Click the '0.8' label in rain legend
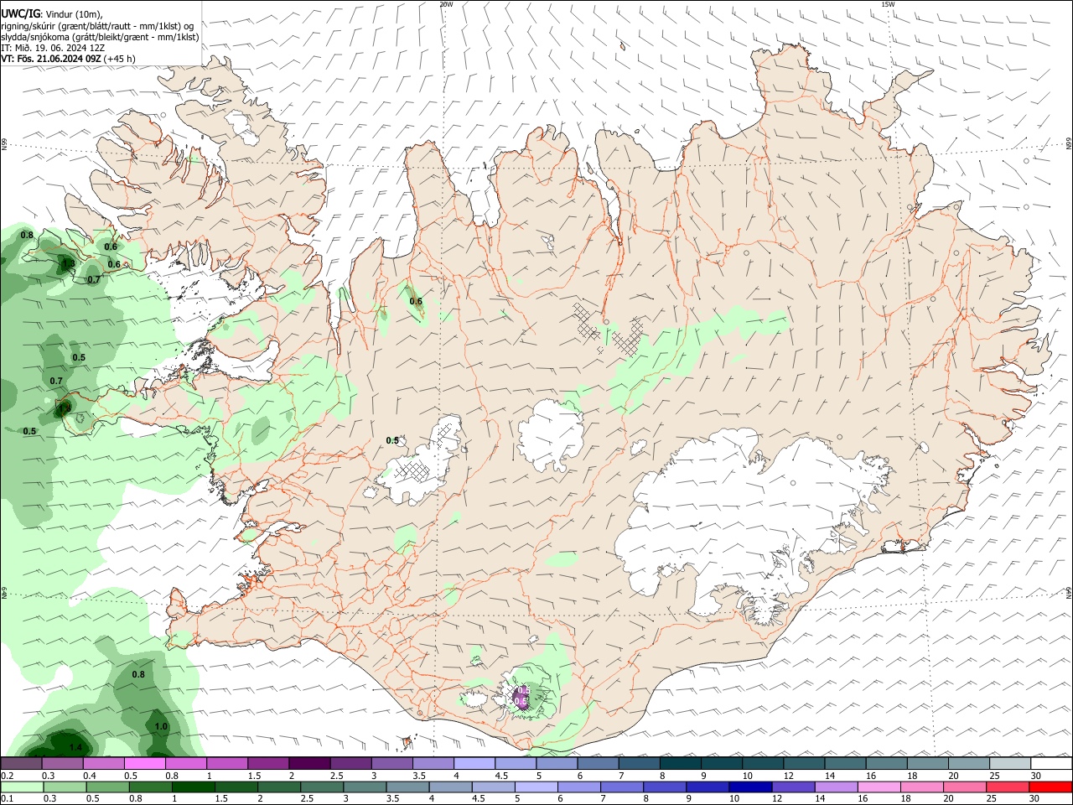Image resolution: width=1073 pixels, height=805 pixels. 135,799
